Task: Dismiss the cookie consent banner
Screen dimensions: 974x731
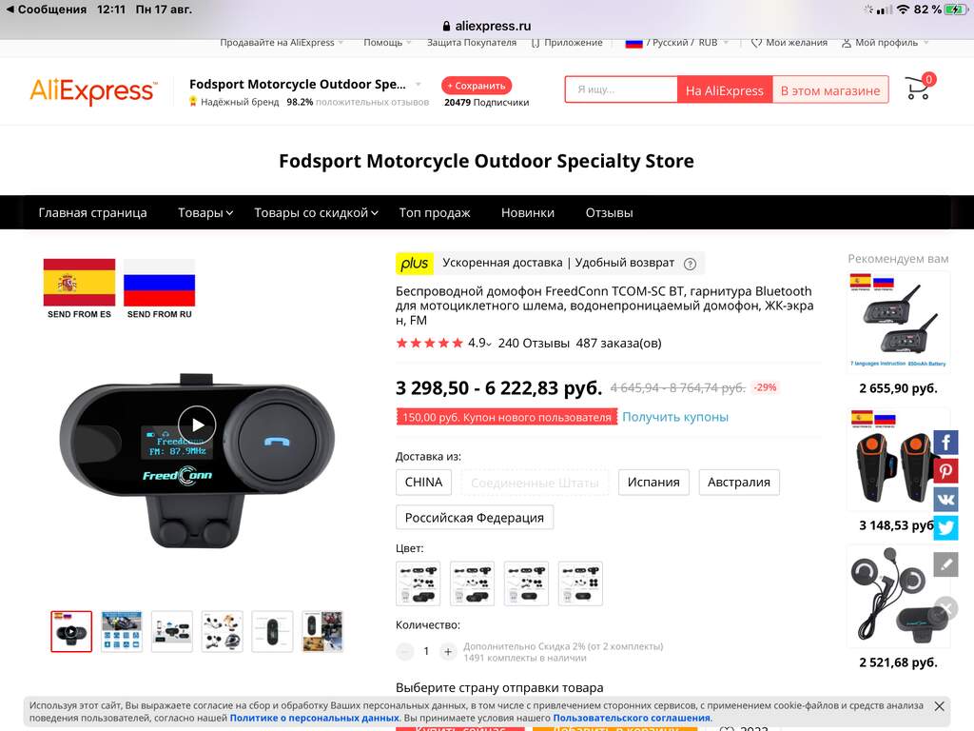Action: [x=939, y=706]
